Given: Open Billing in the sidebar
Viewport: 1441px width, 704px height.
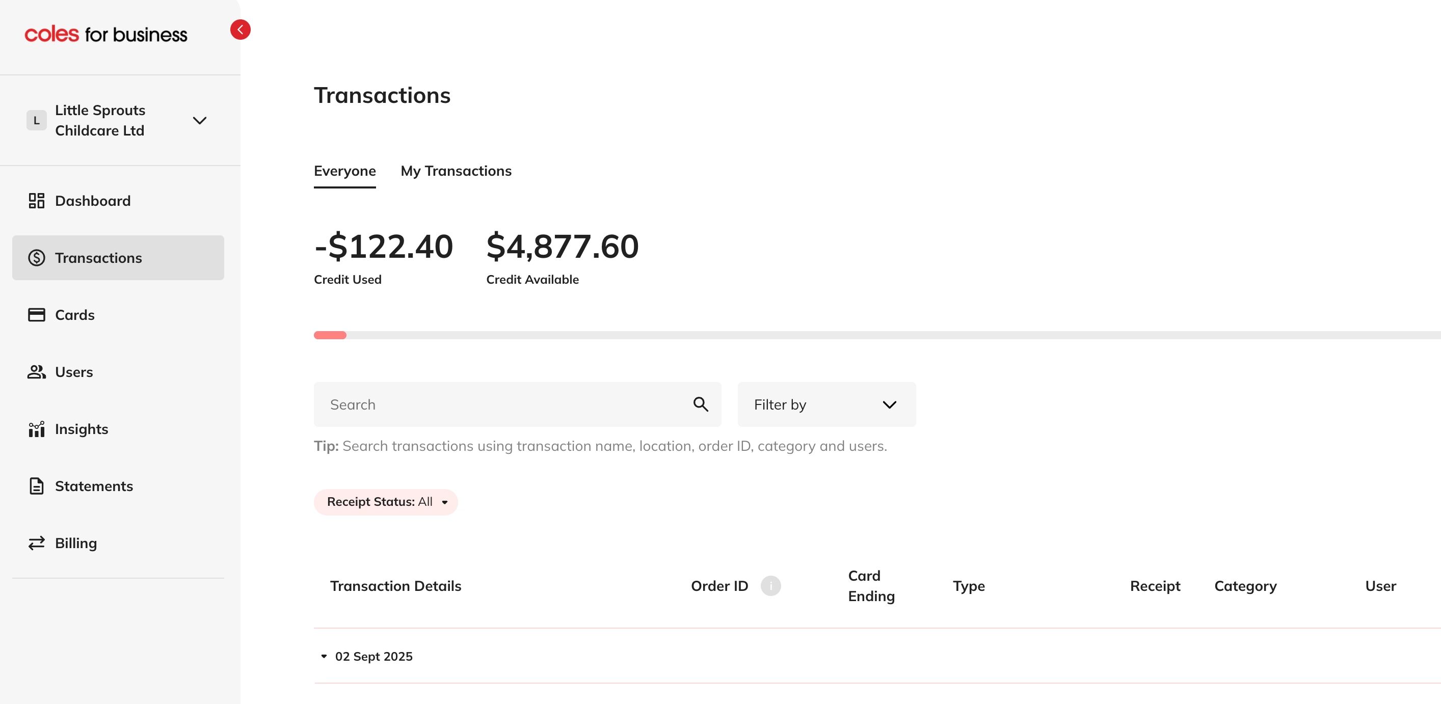Looking at the screenshot, I should (118, 543).
